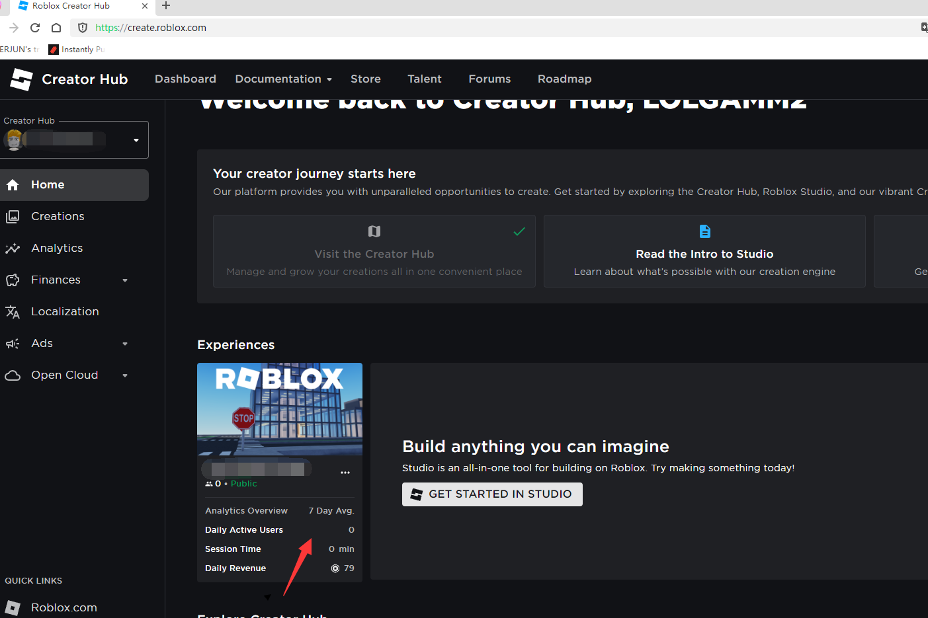Open the Talent nav item

pos(425,79)
